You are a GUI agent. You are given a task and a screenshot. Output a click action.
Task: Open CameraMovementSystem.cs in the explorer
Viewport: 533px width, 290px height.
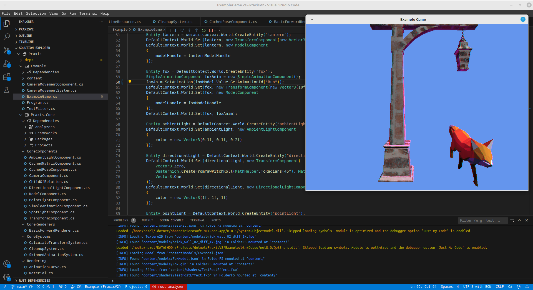pos(52,90)
